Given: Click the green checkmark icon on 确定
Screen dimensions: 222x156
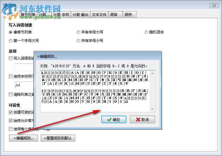Looking at the screenshot, I should pos(109,120).
